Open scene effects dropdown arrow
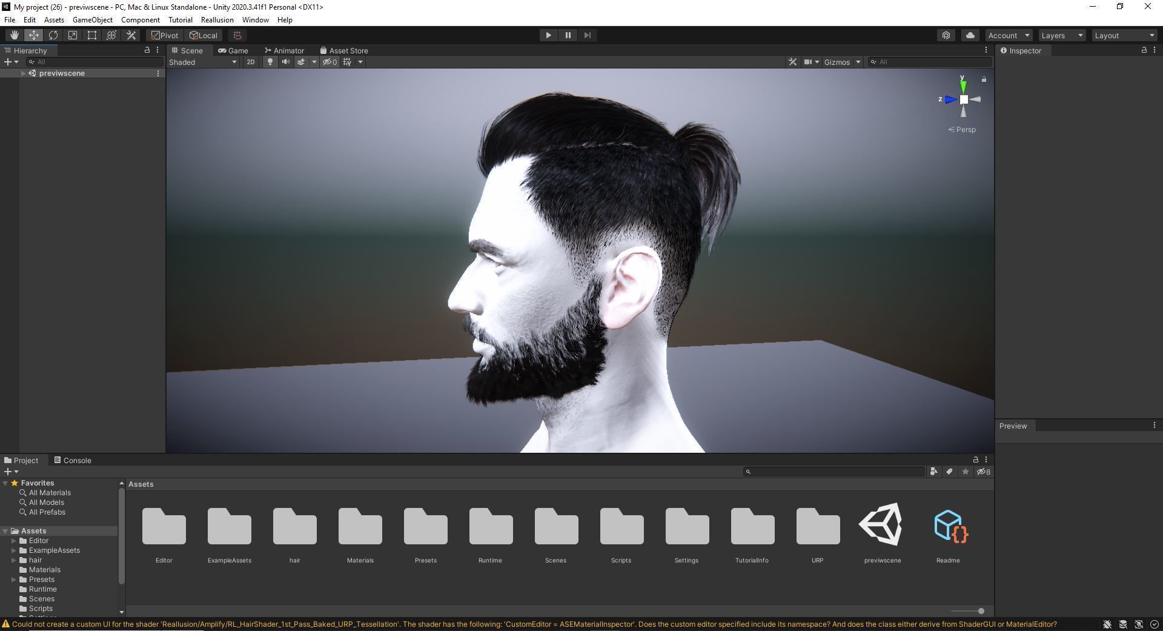1163x631 pixels. coord(314,62)
